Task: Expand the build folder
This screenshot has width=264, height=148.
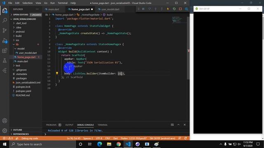Action: (x=26, y=36)
